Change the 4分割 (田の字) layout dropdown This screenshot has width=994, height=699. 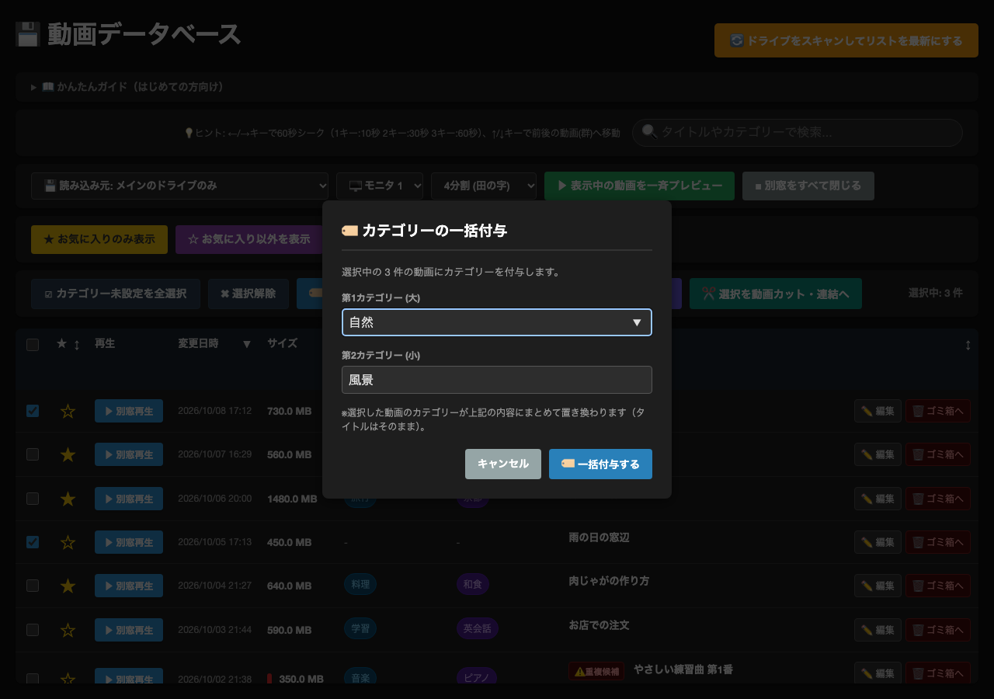pos(484,186)
